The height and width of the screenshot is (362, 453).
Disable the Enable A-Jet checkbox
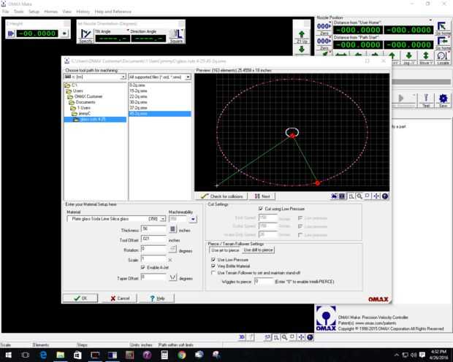coord(144,267)
